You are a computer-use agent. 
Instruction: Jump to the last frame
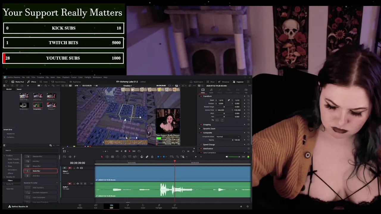(x=134, y=151)
